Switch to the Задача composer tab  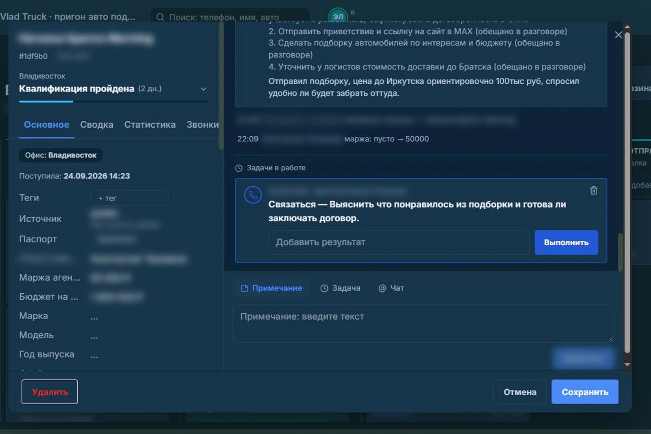(340, 288)
